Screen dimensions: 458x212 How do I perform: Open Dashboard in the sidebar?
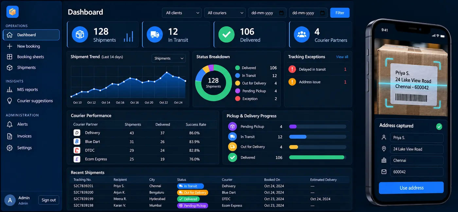(31, 35)
